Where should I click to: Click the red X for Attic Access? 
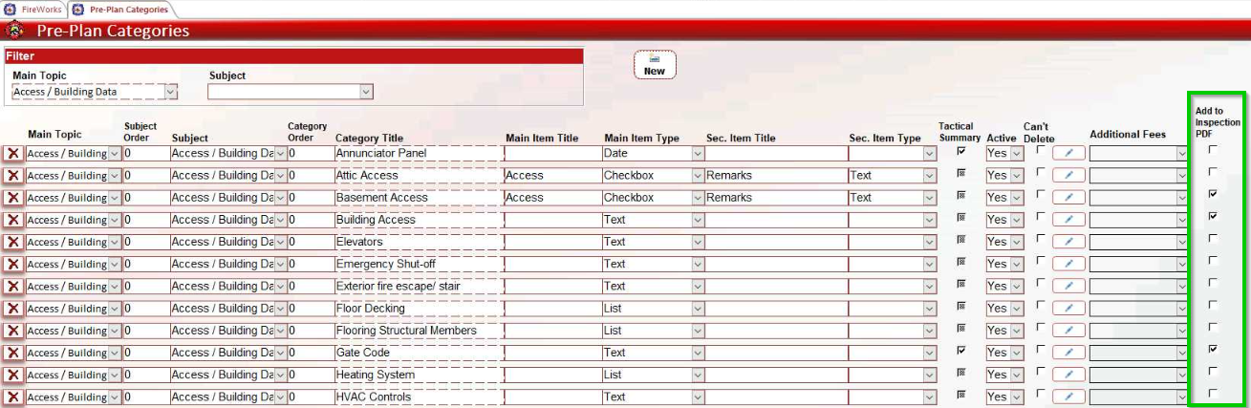click(13, 176)
